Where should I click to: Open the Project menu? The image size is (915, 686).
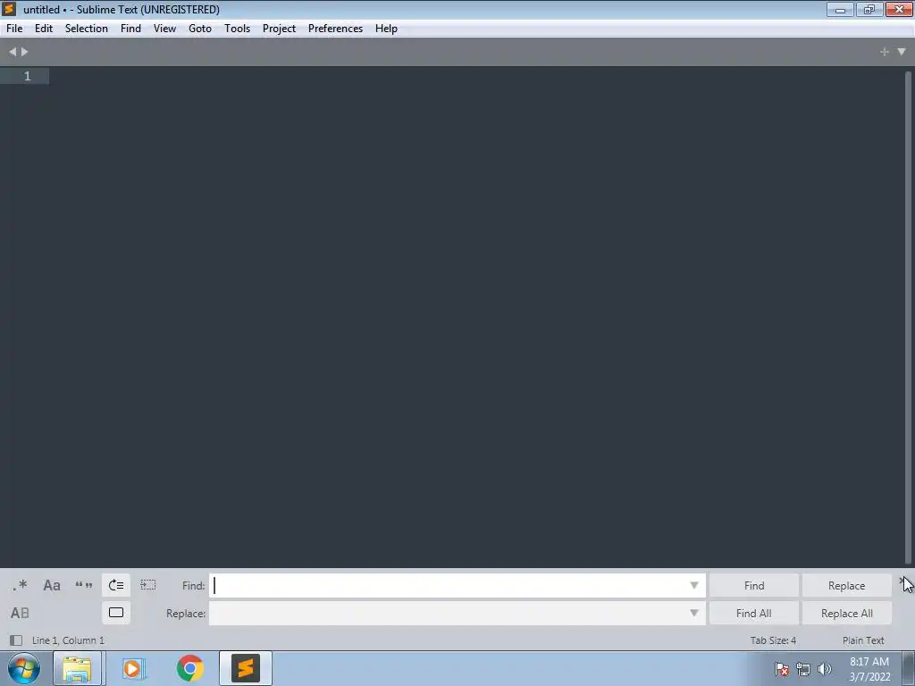pyautogui.click(x=279, y=29)
